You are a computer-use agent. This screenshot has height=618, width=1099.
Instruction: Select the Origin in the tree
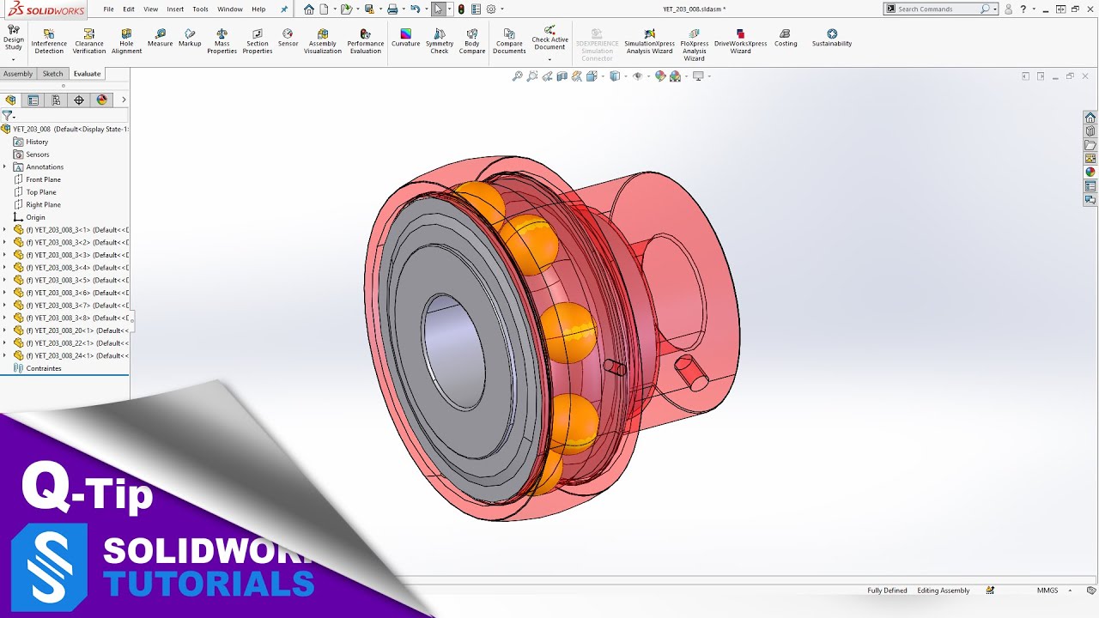[x=29, y=217]
